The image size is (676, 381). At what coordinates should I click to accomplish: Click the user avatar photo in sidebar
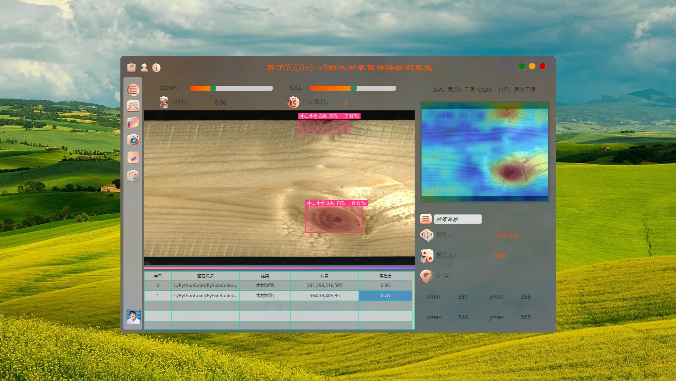133,317
